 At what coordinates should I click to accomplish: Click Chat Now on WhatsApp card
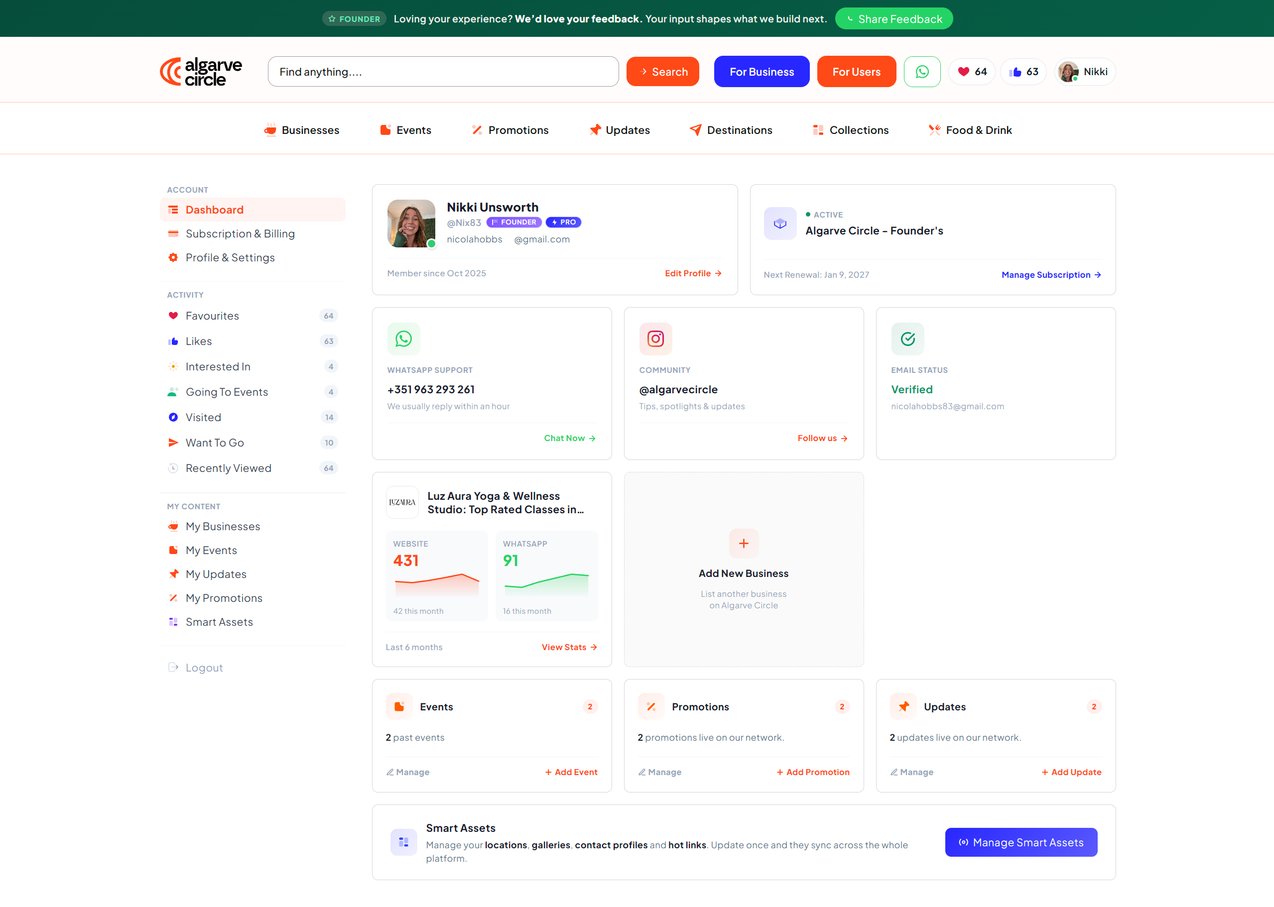(x=569, y=439)
